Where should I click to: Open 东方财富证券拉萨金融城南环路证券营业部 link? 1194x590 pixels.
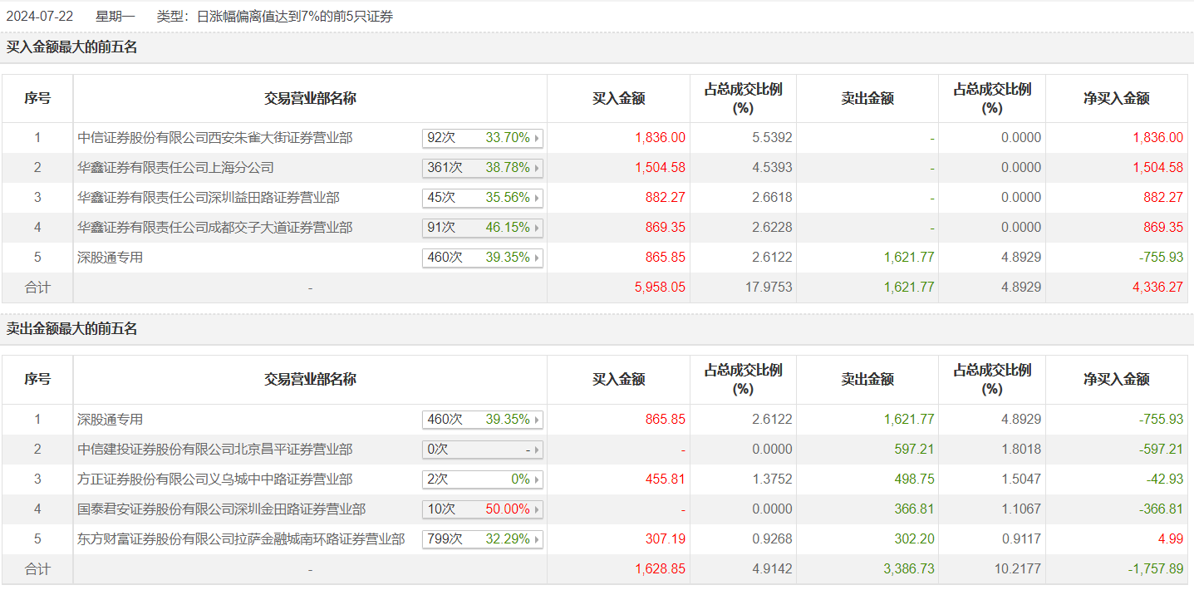[x=241, y=539]
